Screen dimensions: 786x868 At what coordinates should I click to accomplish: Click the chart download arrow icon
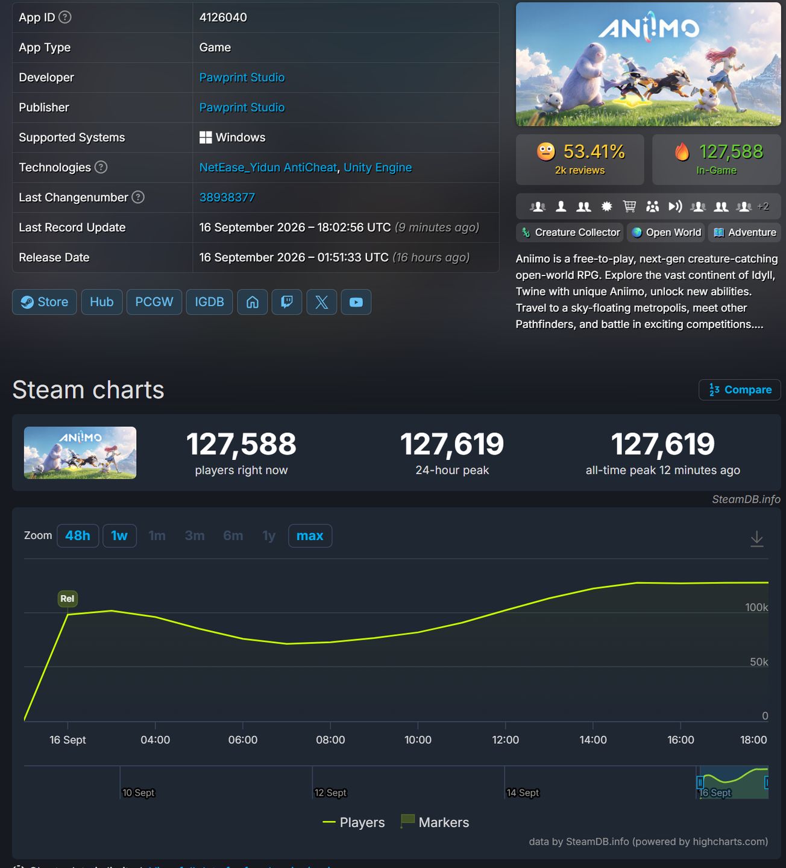tap(757, 538)
